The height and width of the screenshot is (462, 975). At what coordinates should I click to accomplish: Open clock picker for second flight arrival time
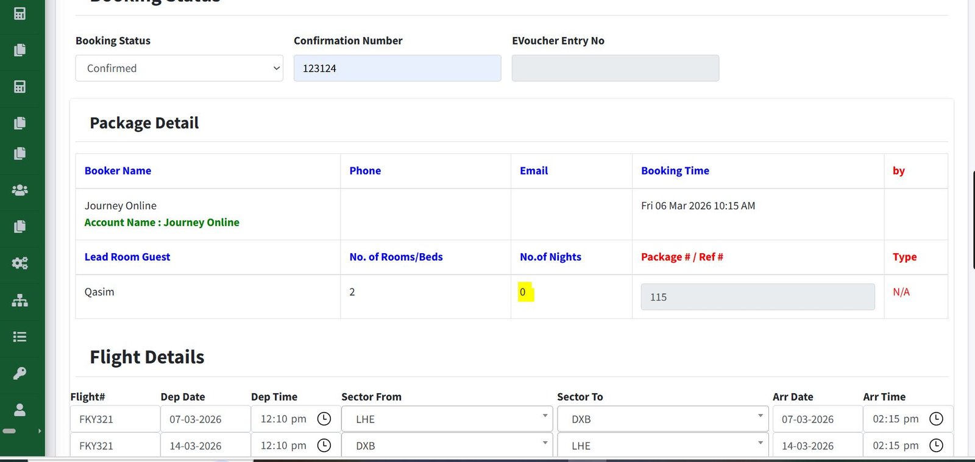coord(936,446)
